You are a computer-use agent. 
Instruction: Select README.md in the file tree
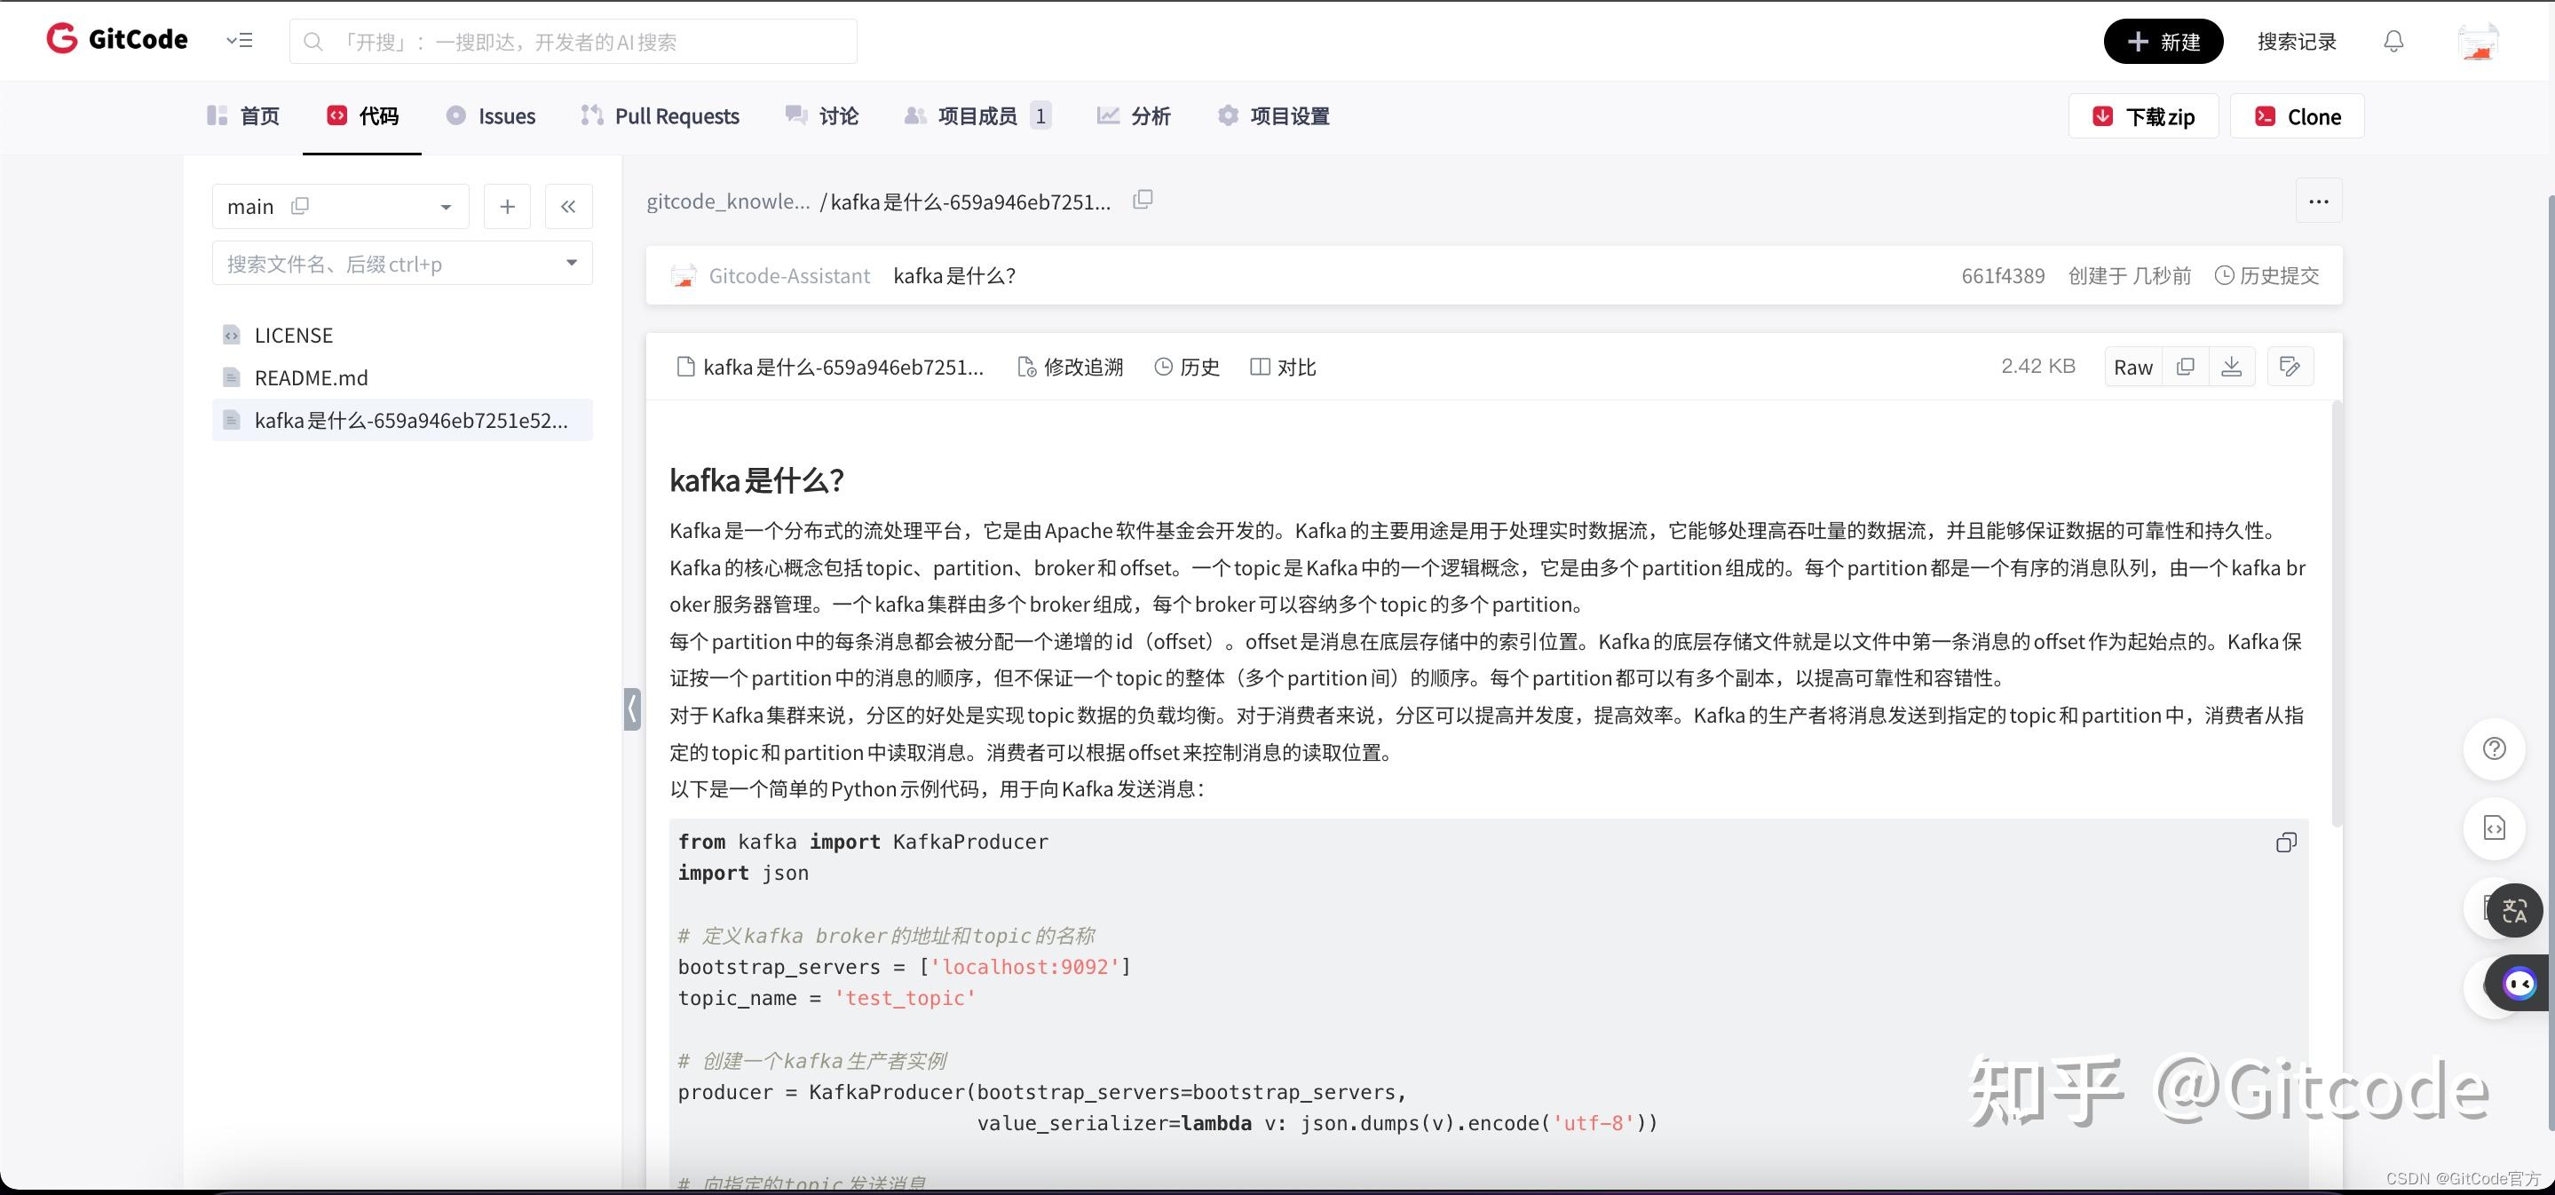pos(310,376)
